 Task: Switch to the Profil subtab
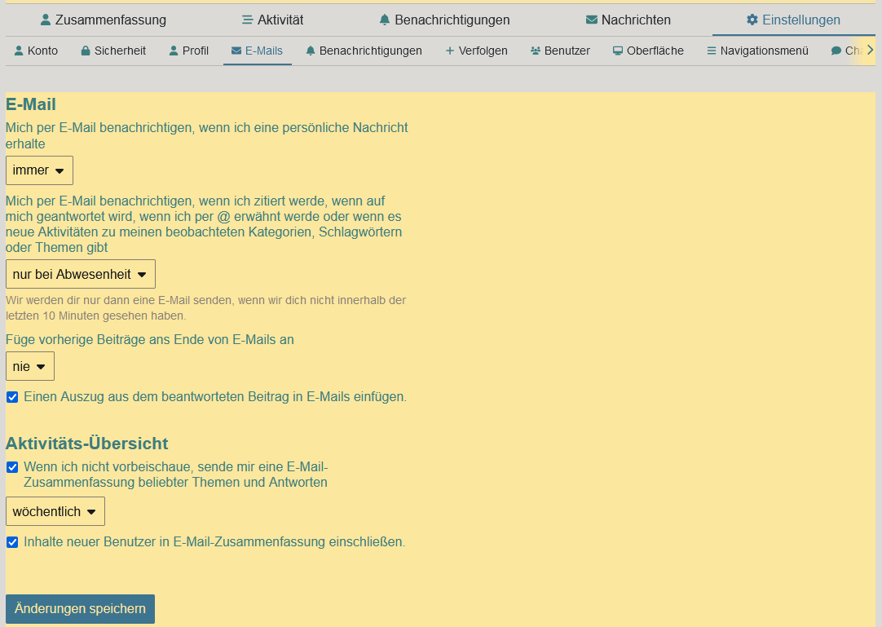189,51
